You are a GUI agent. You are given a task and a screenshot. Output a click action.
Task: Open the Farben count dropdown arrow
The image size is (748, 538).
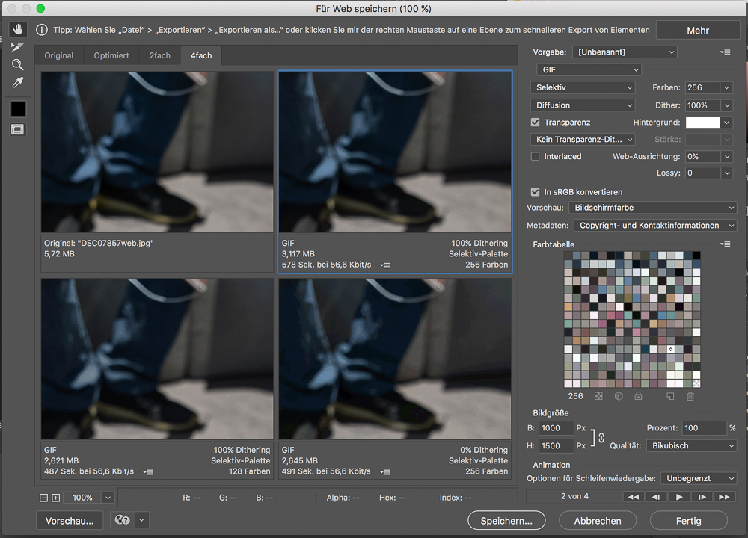(x=726, y=87)
